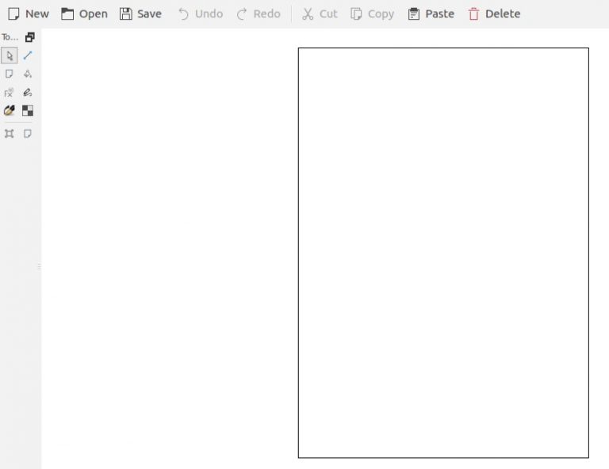This screenshot has width=609, height=469.
Task: Choose the paint bucket fill tool
Action: (x=28, y=74)
